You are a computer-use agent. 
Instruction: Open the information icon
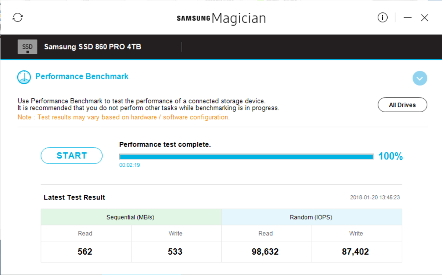(382, 18)
